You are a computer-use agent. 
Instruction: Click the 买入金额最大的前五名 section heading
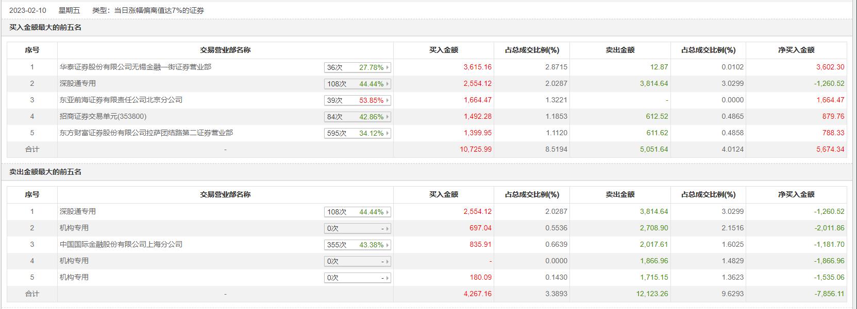45,27
